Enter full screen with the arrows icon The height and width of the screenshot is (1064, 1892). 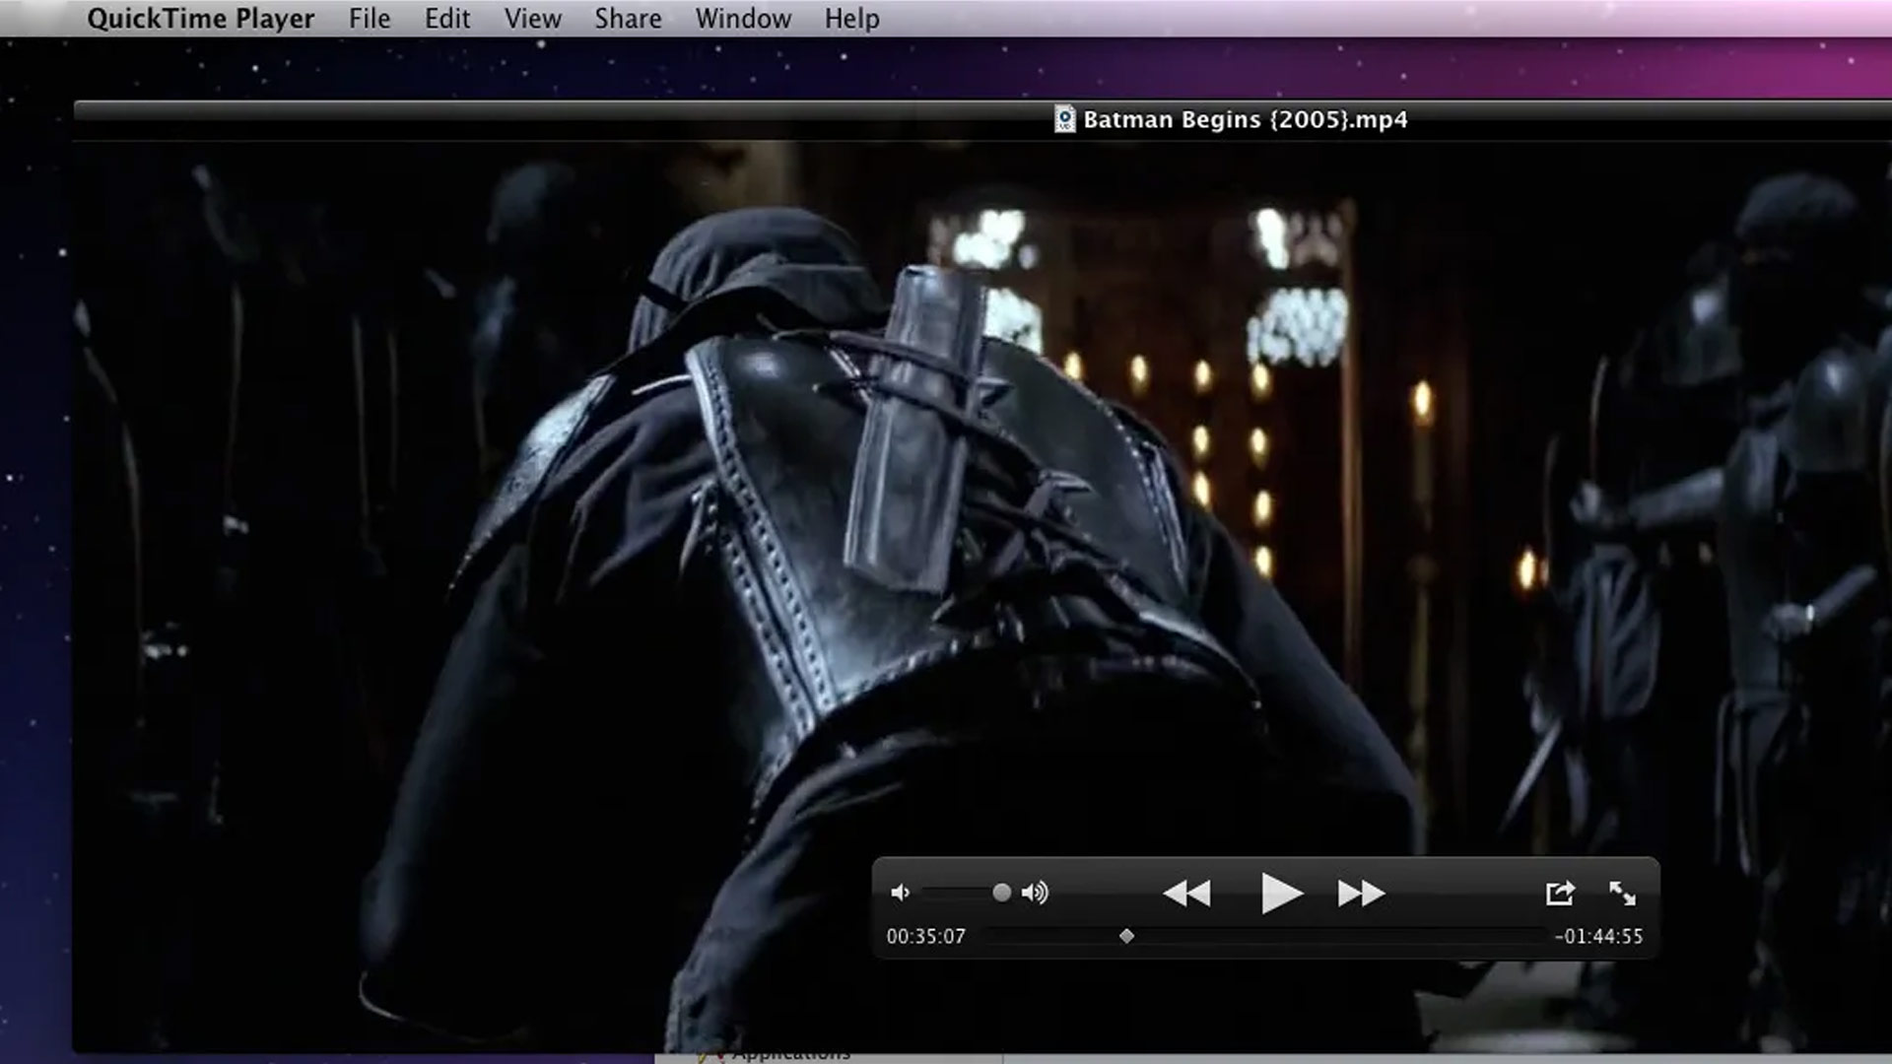pyautogui.click(x=1622, y=894)
